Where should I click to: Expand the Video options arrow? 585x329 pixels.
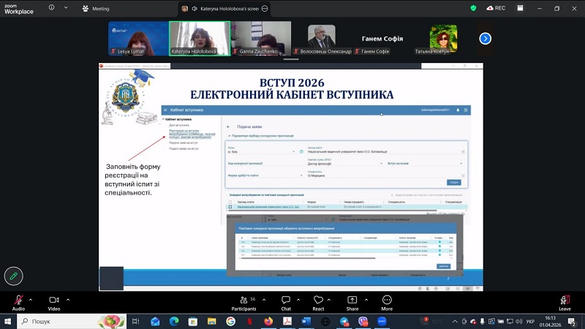(68, 299)
